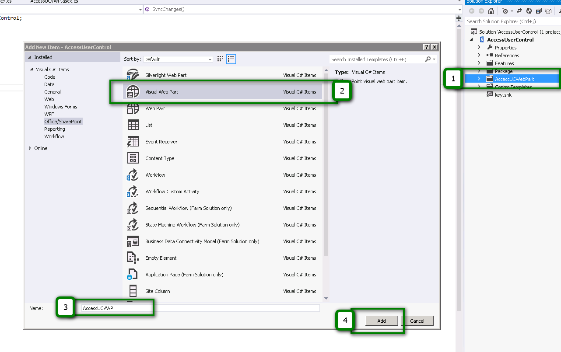Refresh the Solution Explorer
561x352 pixels.
coord(529,11)
